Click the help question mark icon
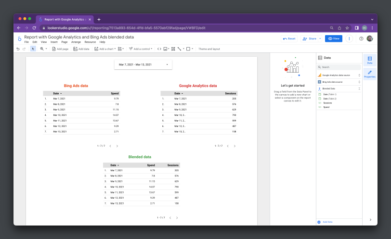The image size is (391, 239). pos(361,38)
